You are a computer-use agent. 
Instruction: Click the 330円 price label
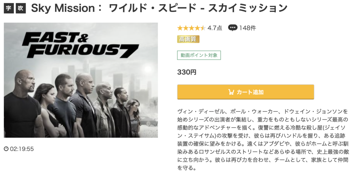pos(187,72)
